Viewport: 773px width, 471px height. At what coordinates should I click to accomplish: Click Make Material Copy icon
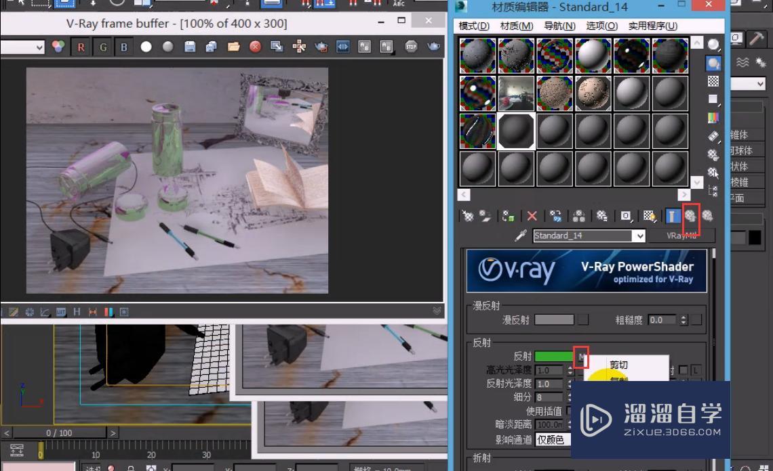click(555, 216)
